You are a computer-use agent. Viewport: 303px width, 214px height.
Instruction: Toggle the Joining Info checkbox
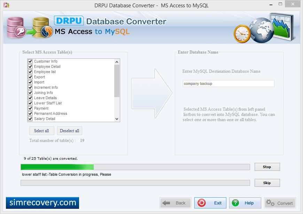(30, 93)
